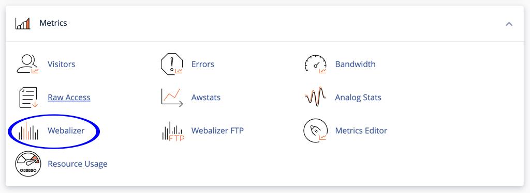Open the Visitors icon with person silhouette
This screenshot has height=193, width=530.
(28, 64)
